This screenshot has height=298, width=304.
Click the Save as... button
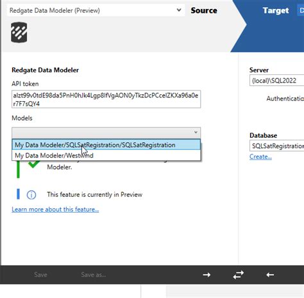(x=94, y=275)
